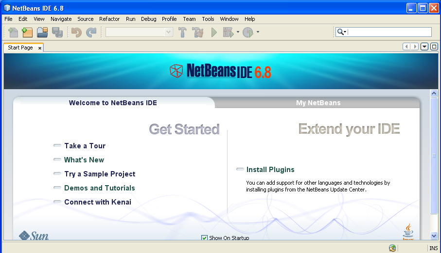
Task: Click the Save All toolbar icon
Action: tap(57, 32)
